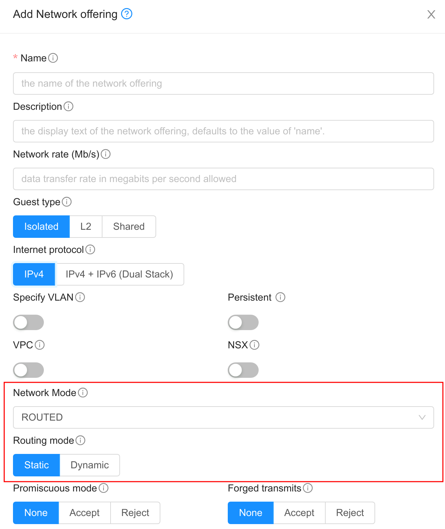View info tooltip for Network rate
445x529 pixels.
click(106, 154)
